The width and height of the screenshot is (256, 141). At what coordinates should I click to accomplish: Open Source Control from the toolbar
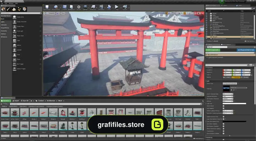56,7
